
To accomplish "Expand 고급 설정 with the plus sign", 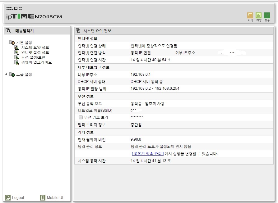I will [x=6, y=74].
